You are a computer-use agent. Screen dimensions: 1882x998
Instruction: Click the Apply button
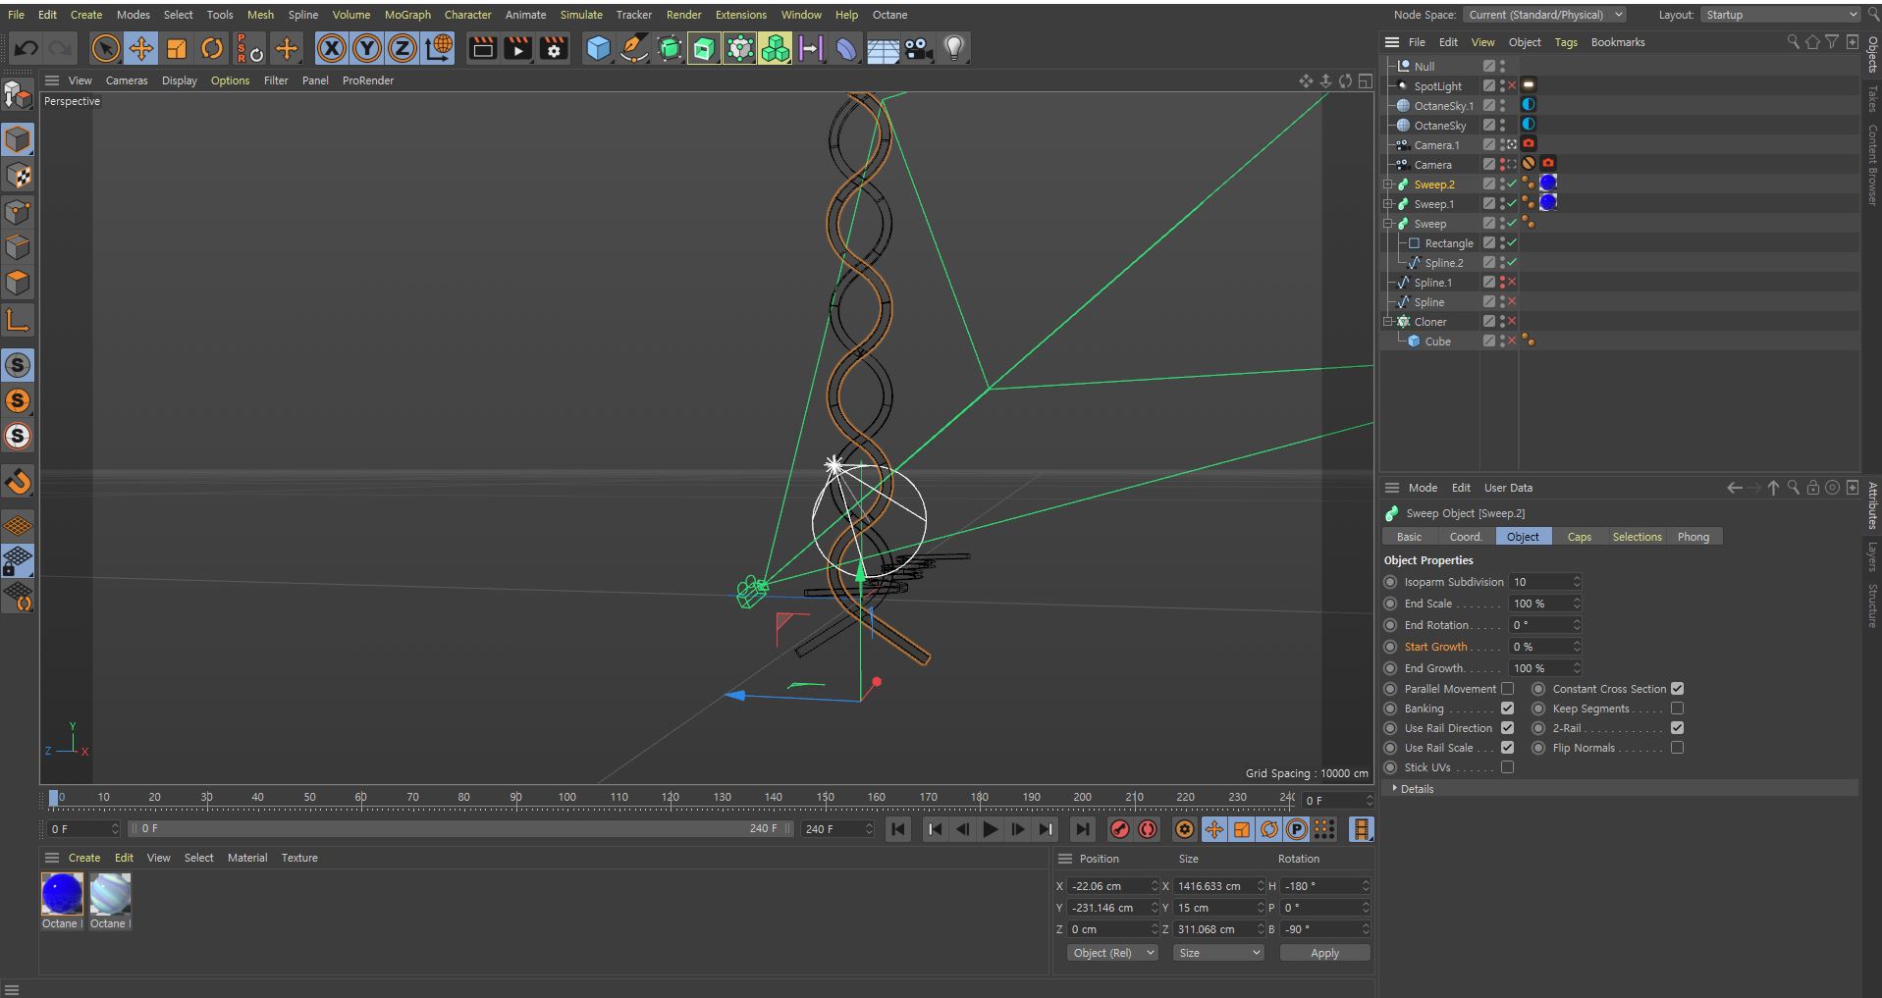[1324, 953]
